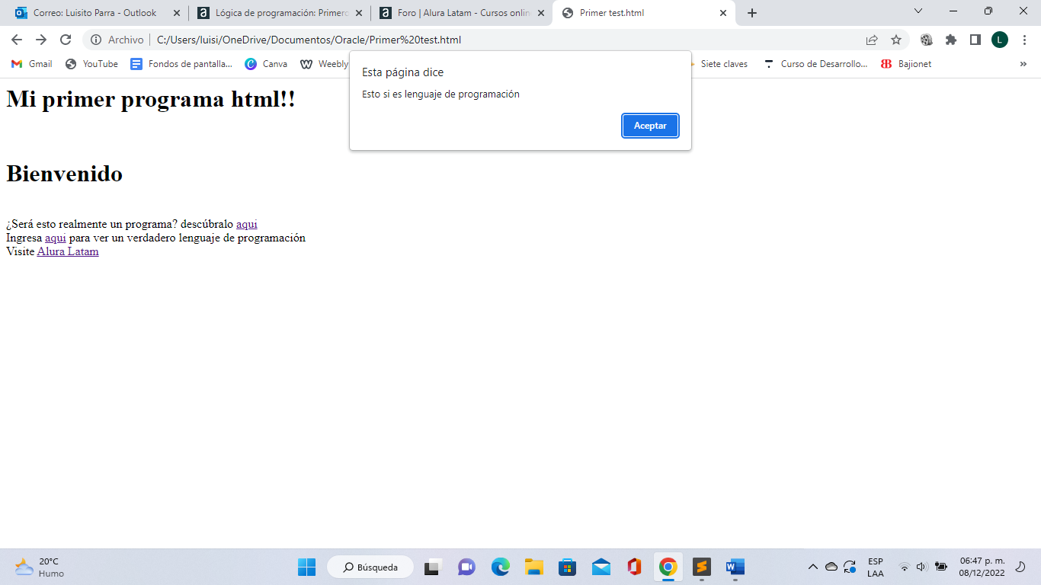Switch to the Correo Luisito Parra Outlook tab
The image size is (1041, 585).
94,13
